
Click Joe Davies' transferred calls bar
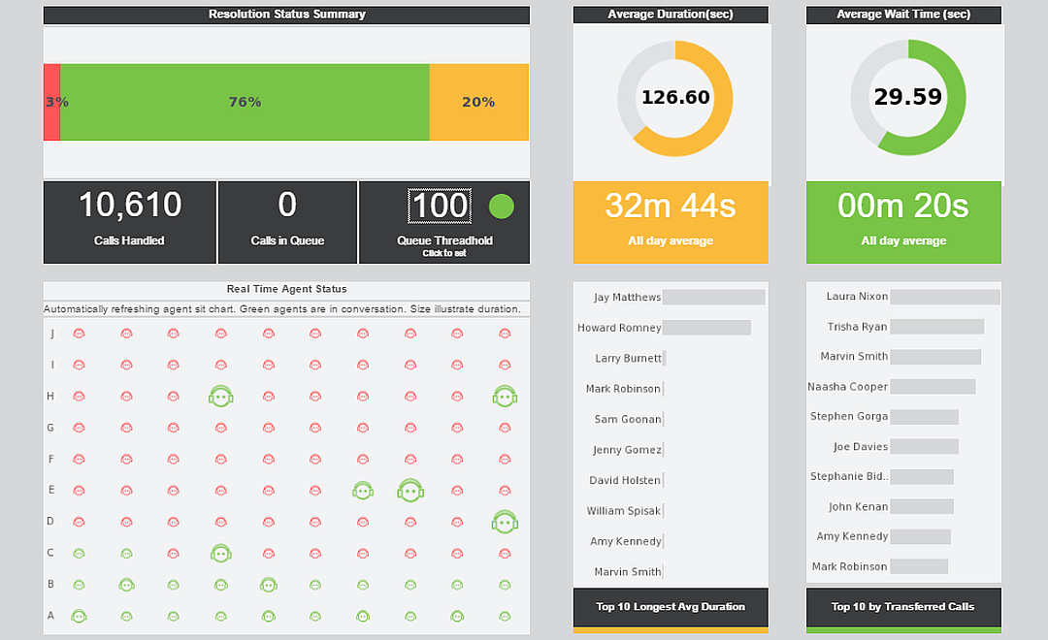[925, 446]
